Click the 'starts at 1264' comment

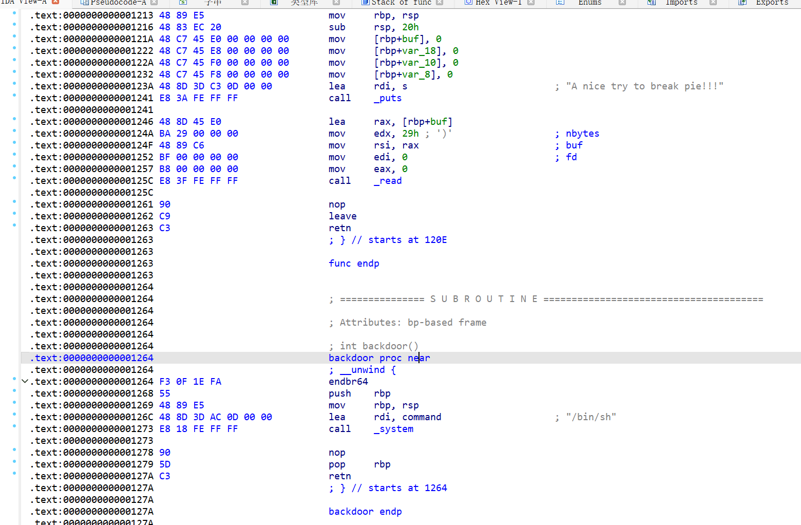(x=408, y=488)
